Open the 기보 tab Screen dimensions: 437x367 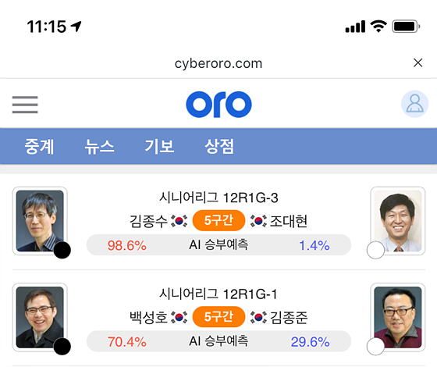[x=159, y=147]
